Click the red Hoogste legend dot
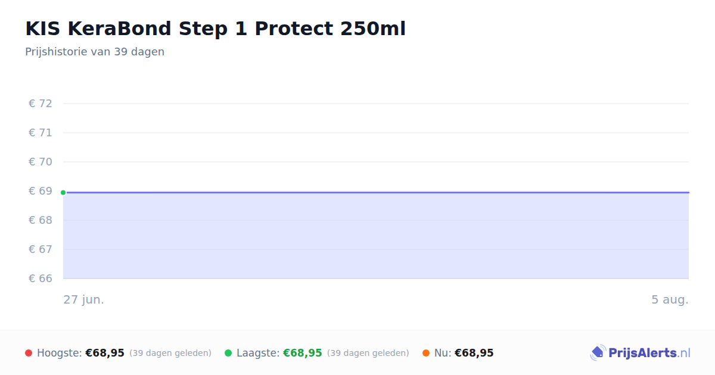This screenshot has height=375, width=715. [x=29, y=353]
